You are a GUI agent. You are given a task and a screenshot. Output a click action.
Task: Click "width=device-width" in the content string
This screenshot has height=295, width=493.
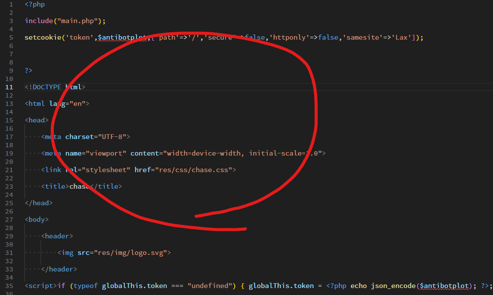(203, 153)
